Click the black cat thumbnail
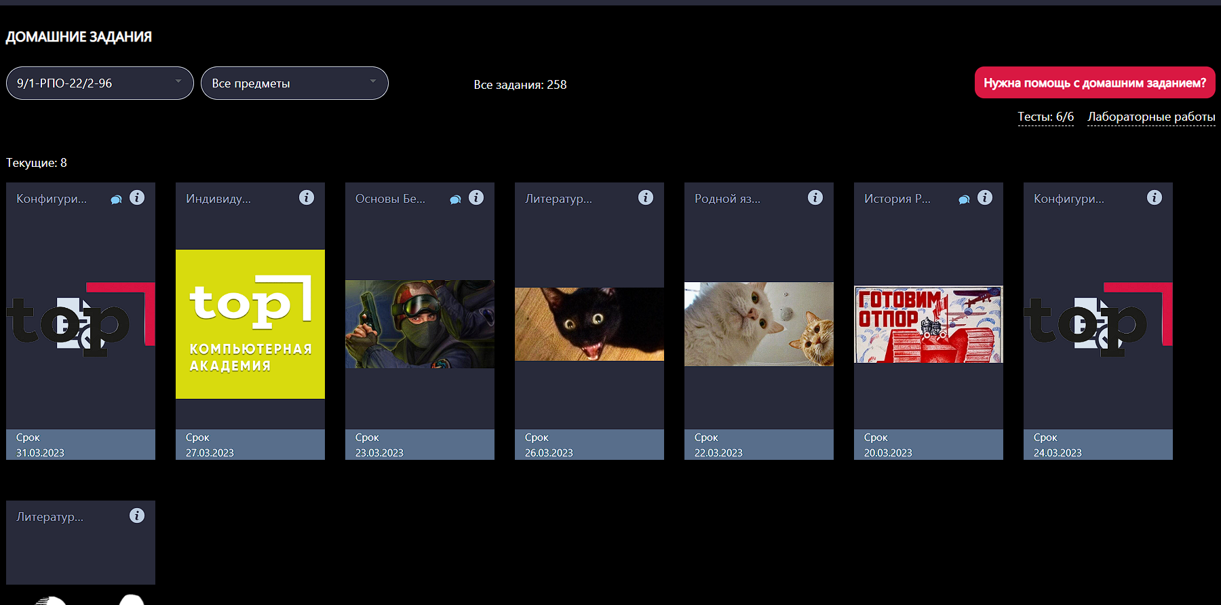1221x605 pixels. pyautogui.click(x=589, y=324)
